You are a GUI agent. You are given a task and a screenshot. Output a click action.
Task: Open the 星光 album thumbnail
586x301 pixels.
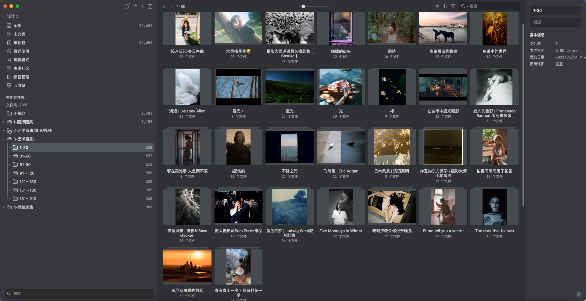(289, 87)
